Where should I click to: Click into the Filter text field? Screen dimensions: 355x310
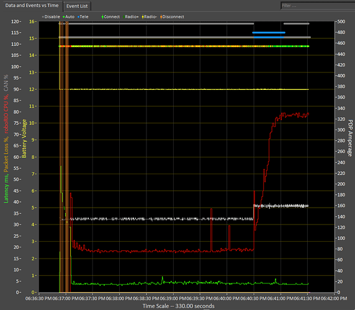(x=318, y=6)
